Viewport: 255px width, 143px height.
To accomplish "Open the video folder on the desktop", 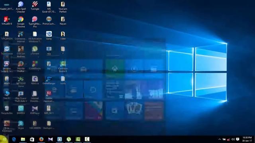I will tap(63, 35).
